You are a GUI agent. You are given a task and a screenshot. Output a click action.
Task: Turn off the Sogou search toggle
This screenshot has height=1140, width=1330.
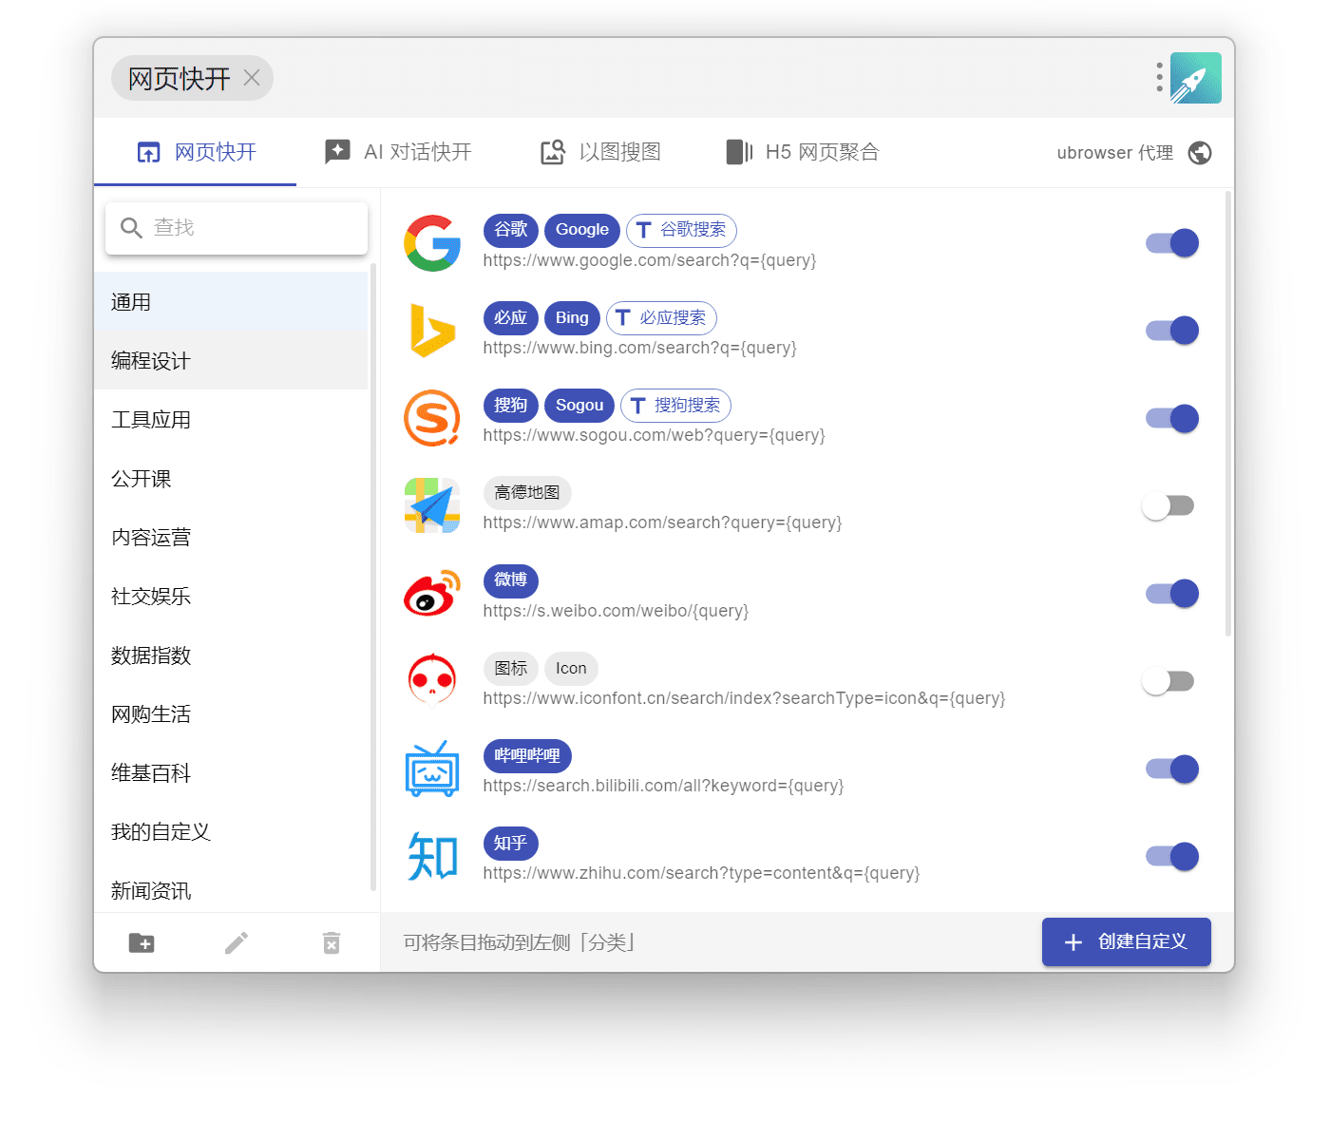pos(1172,418)
